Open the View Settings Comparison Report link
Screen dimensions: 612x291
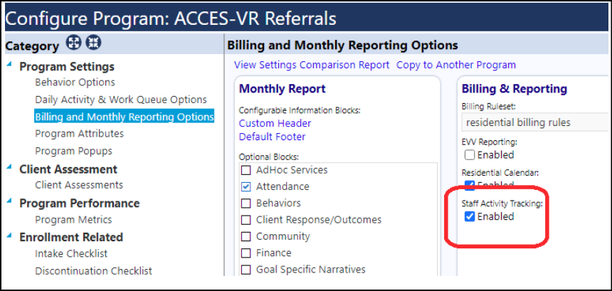tap(312, 65)
